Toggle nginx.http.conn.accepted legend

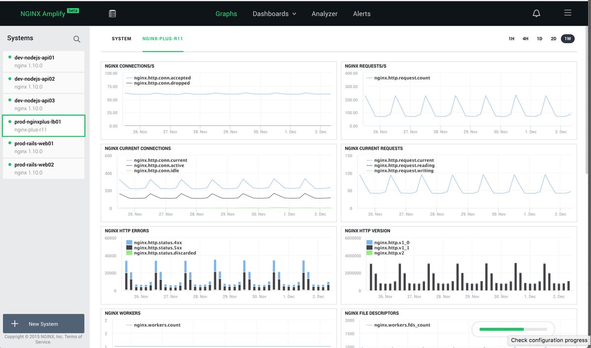(x=158, y=78)
